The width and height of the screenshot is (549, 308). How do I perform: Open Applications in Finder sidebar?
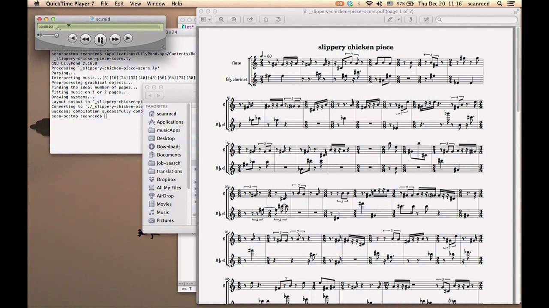click(170, 122)
